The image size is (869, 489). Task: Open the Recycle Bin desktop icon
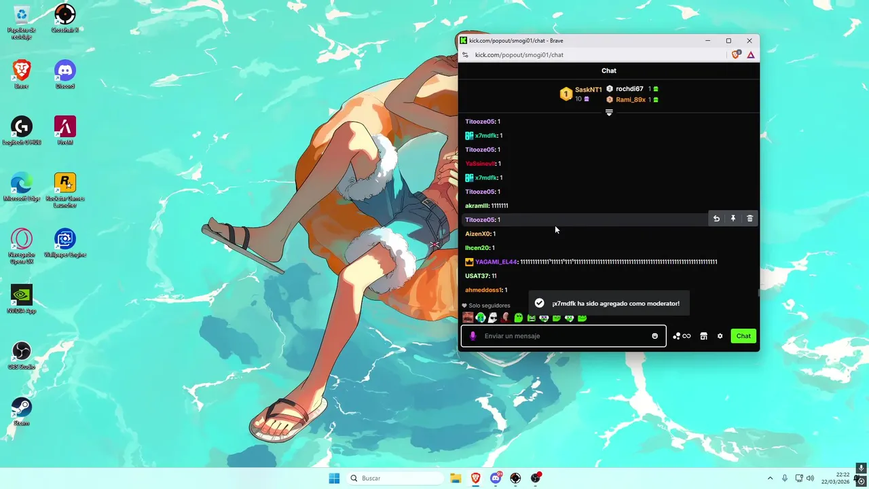tap(22, 22)
